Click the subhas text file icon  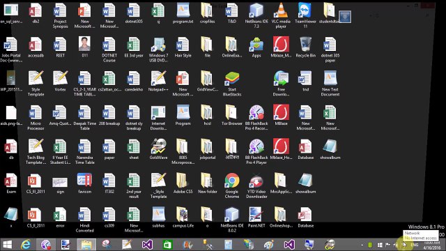point(158,215)
